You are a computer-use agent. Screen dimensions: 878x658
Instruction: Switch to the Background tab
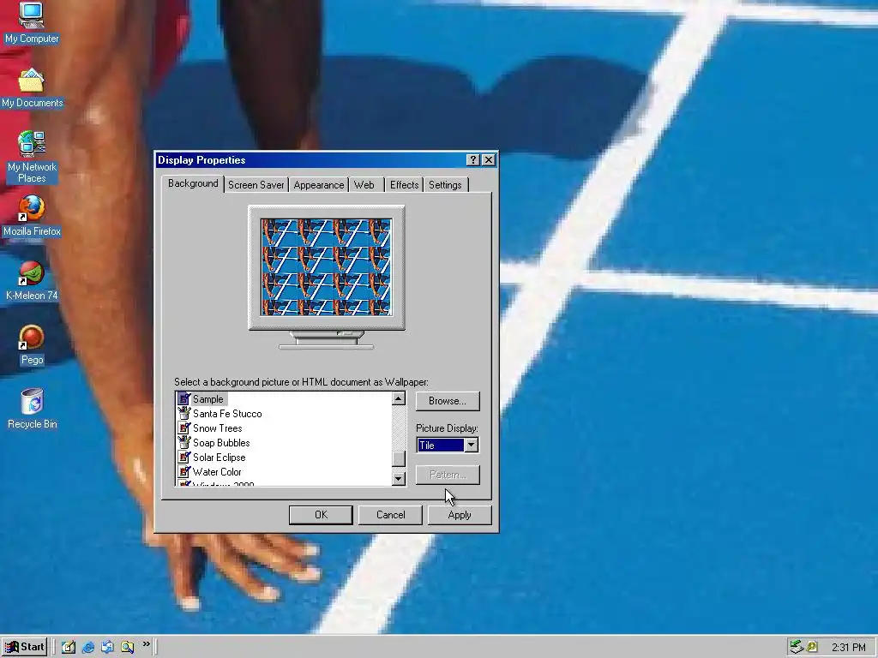[193, 183]
